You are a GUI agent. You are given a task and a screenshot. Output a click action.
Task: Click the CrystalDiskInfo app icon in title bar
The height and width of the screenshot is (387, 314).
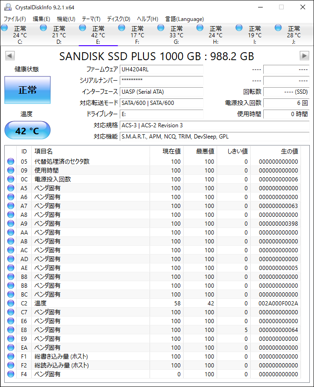[x=8, y=7]
